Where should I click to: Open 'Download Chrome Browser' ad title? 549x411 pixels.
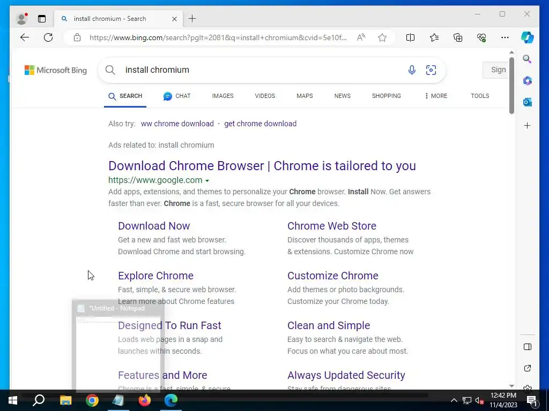pyautogui.click(x=262, y=166)
